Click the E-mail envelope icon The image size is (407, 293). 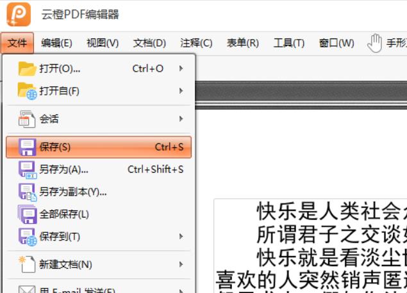click(x=27, y=289)
